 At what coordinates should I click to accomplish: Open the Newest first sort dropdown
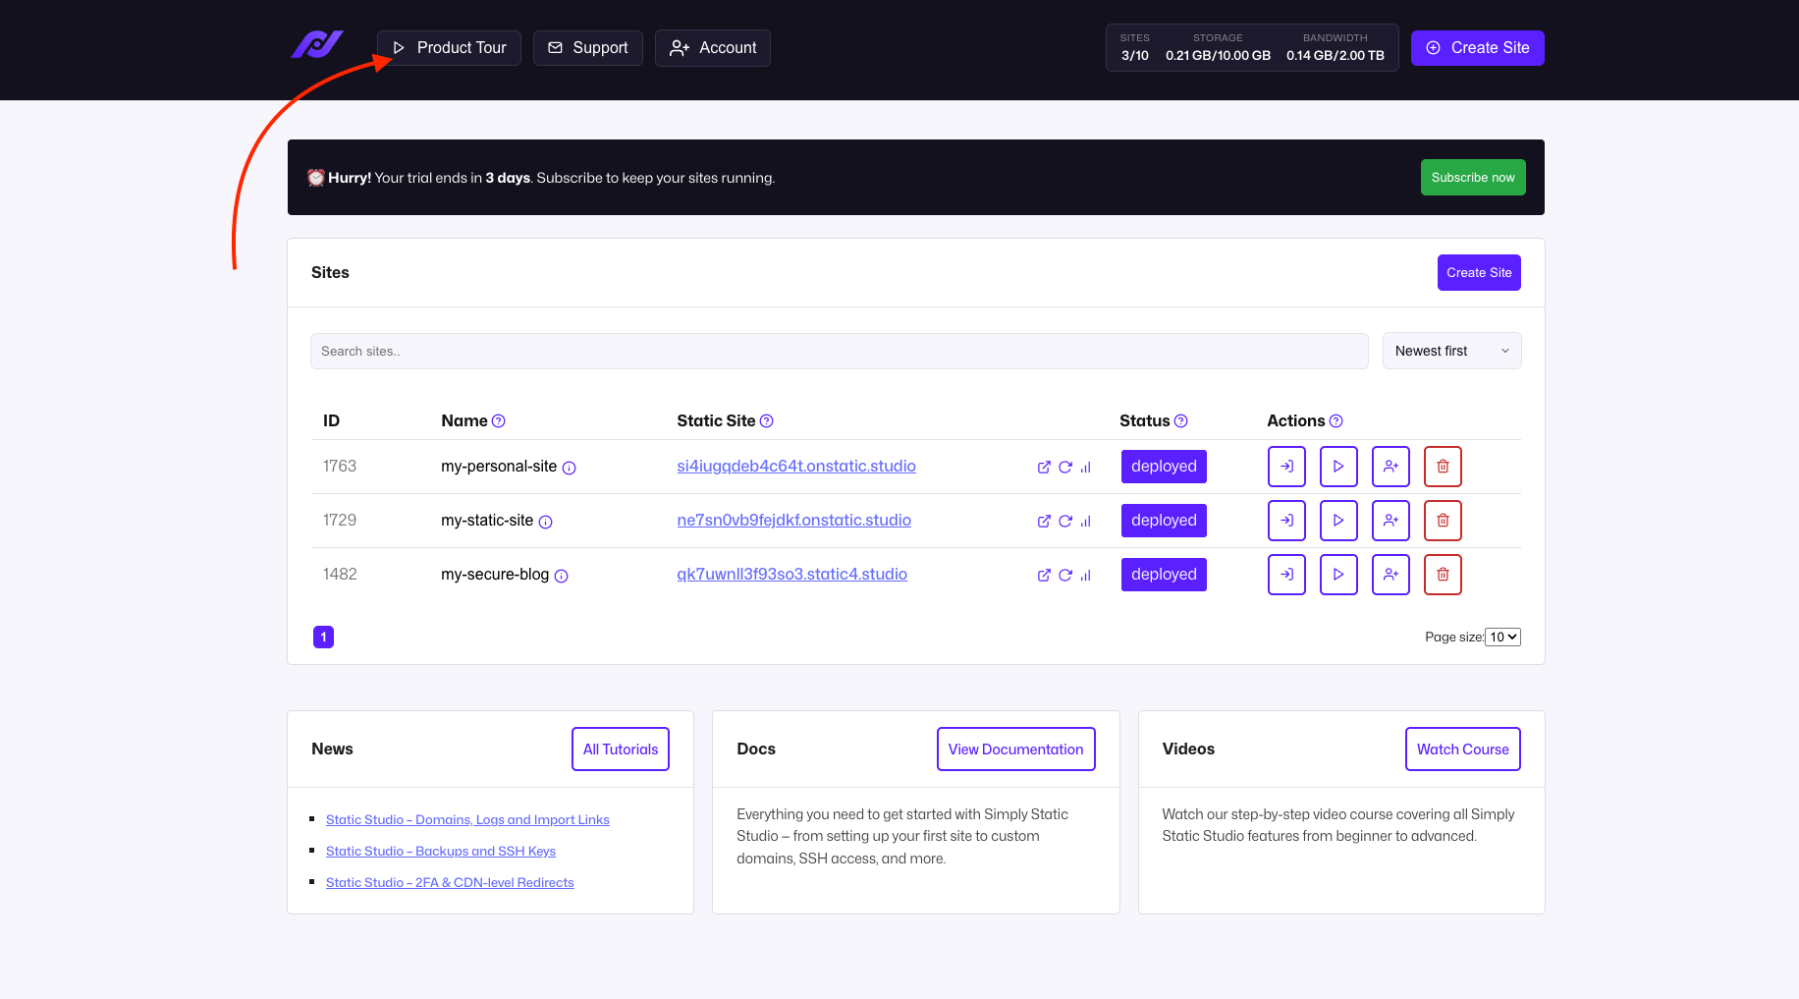tap(1451, 351)
